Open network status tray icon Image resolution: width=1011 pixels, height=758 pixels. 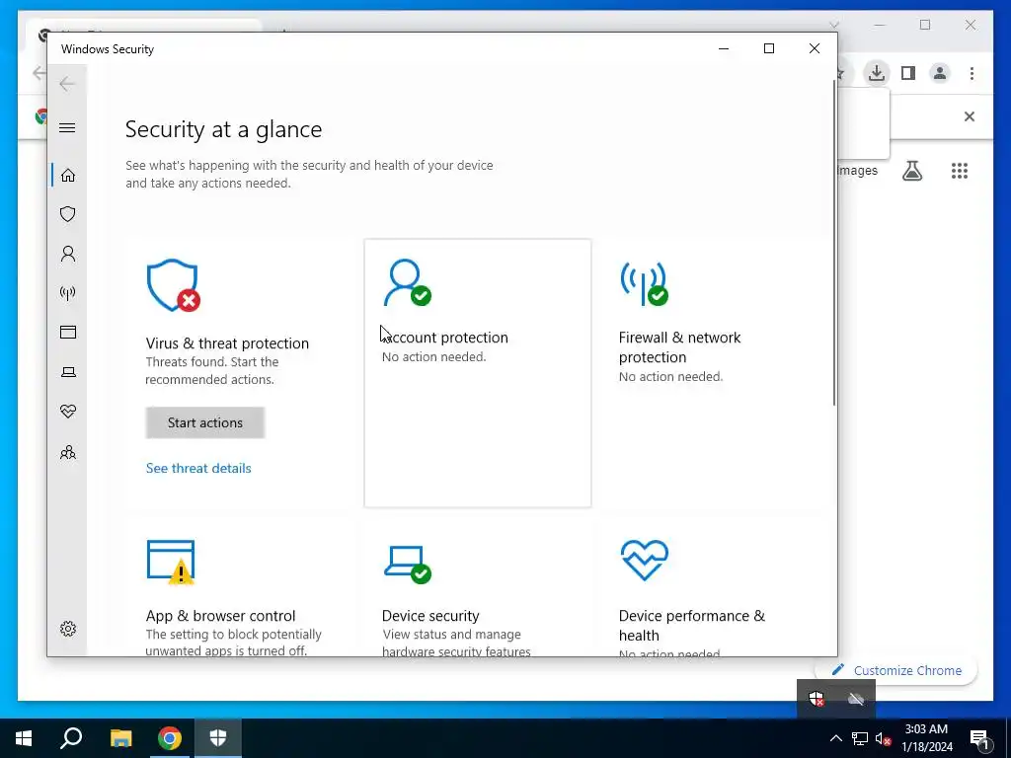pyautogui.click(x=860, y=738)
